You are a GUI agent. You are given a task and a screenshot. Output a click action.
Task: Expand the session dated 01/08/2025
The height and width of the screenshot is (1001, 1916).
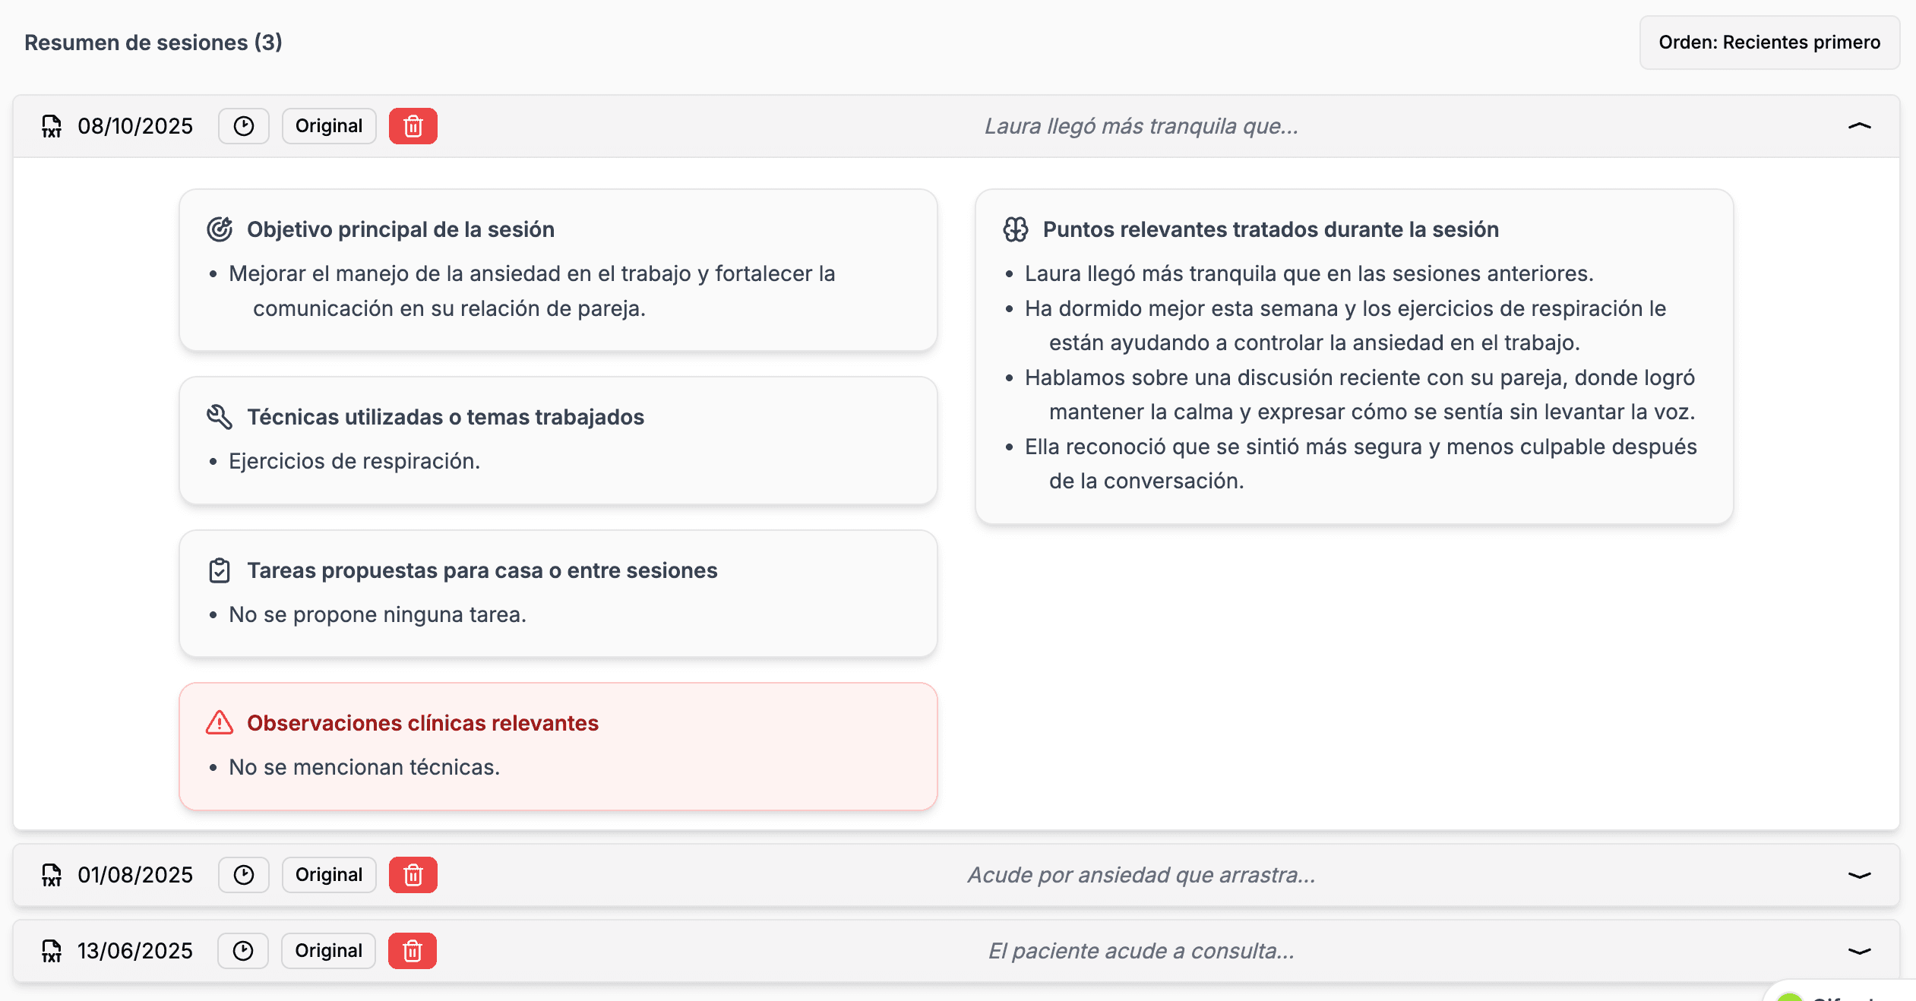(x=1858, y=874)
